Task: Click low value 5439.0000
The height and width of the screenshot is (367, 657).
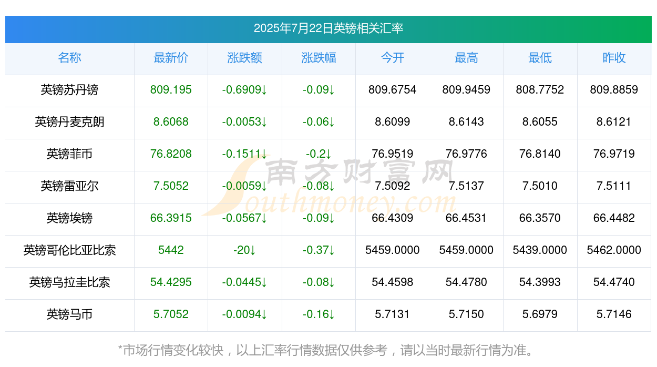Action: [540, 250]
